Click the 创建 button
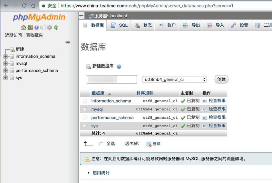Image resolution: width=272 pixels, height=183 pixels. point(221,80)
